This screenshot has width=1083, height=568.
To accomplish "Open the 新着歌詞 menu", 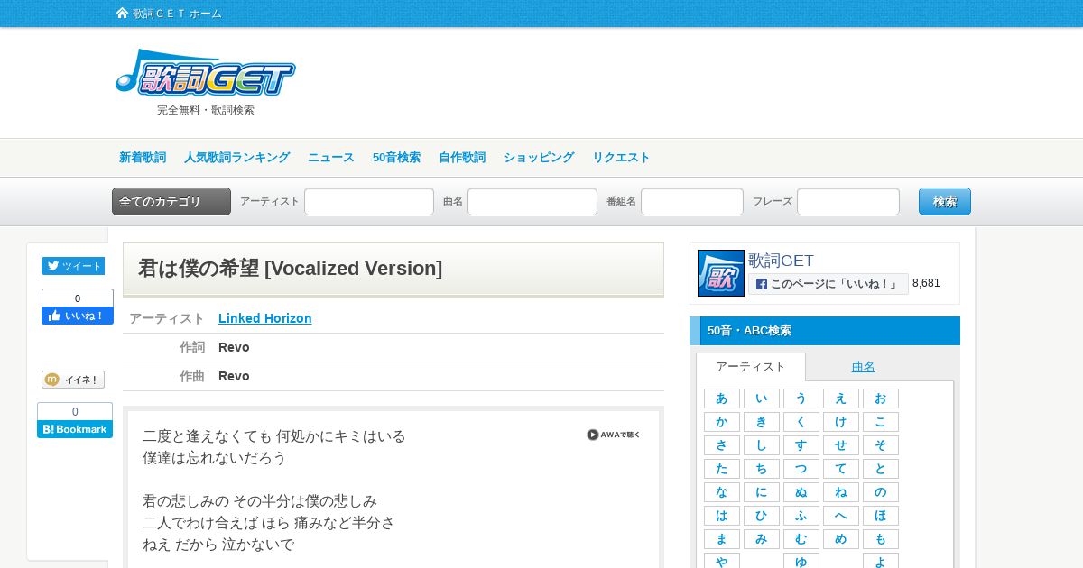I will 143,157.
